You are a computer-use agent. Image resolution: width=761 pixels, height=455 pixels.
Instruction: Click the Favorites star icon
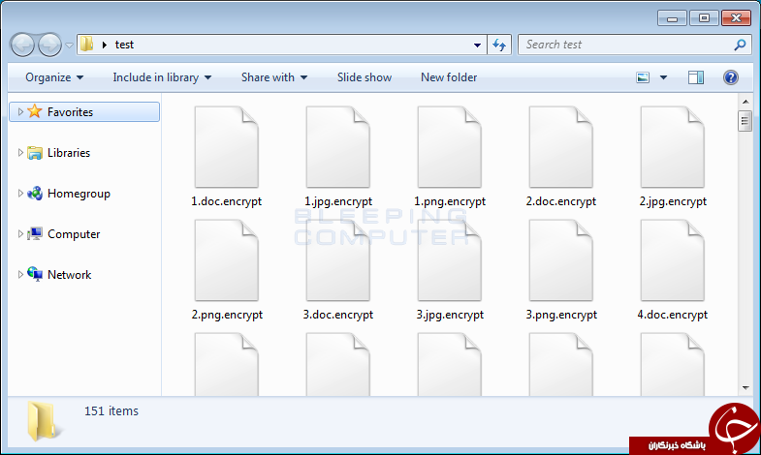point(35,111)
